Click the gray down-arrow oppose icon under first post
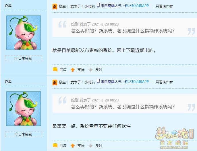The width and height of the screenshot is (197, 151). (x=90, y=70)
